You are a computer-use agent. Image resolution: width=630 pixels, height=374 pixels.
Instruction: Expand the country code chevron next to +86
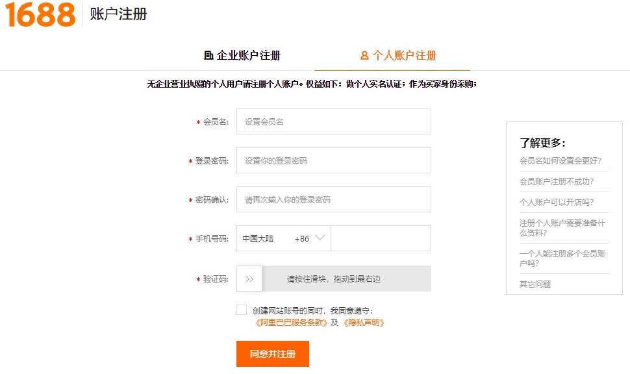coord(320,238)
